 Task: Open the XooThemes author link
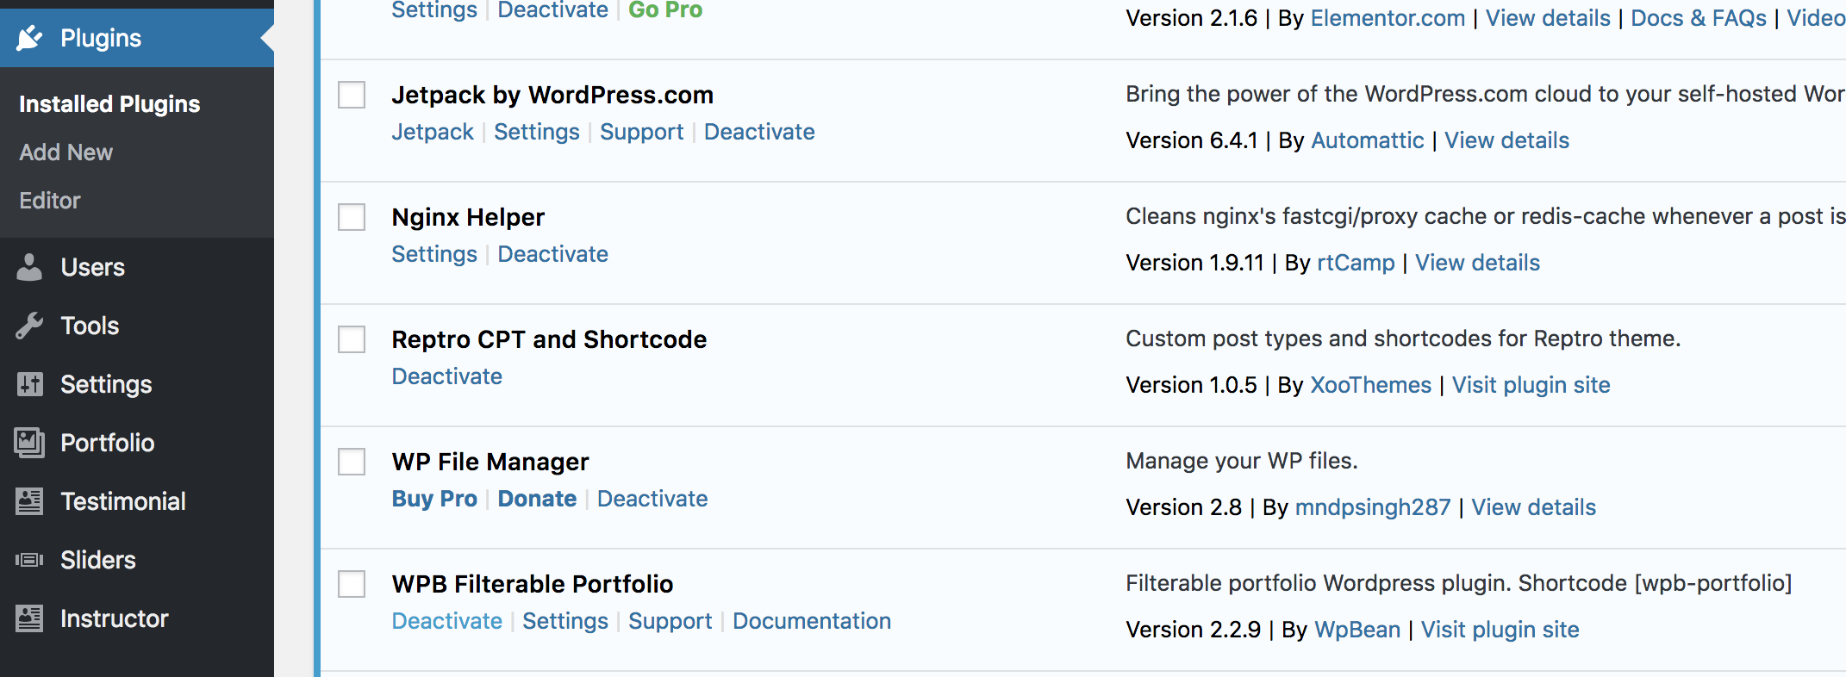click(1371, 385)
